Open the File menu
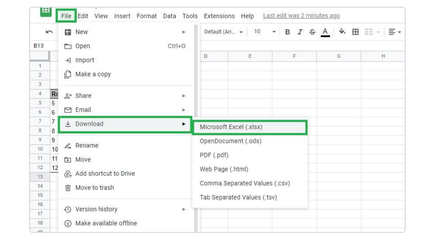 [66, 16]
